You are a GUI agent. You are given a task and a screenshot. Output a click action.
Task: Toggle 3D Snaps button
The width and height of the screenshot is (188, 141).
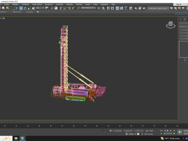[x=61, y=8]
